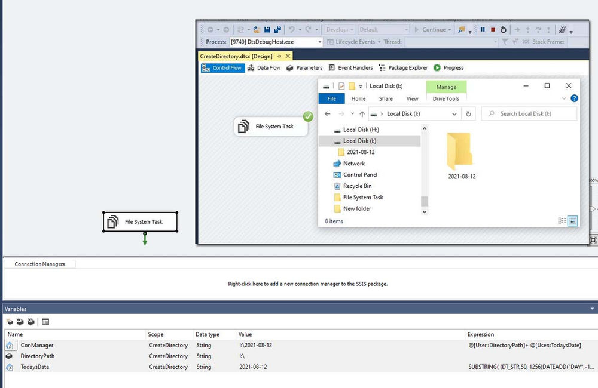
Task: Open Grid Options in the Variables panel
Action: (x=45, y=322)
